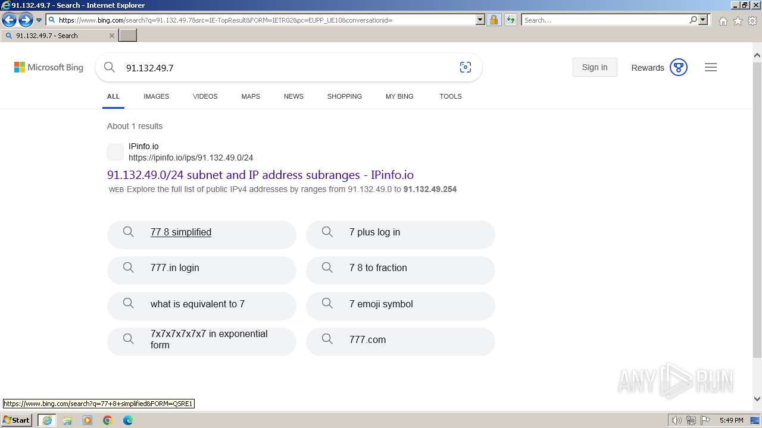Select the '91.132.49.7 - Search' tab
The width and height of the screenshot is (762, 428).
pyautogui.click(x=59, y=36)
